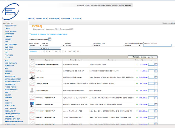Click the placeholder image for 0.5MM60-40 STANNOL

coord(32,65)
